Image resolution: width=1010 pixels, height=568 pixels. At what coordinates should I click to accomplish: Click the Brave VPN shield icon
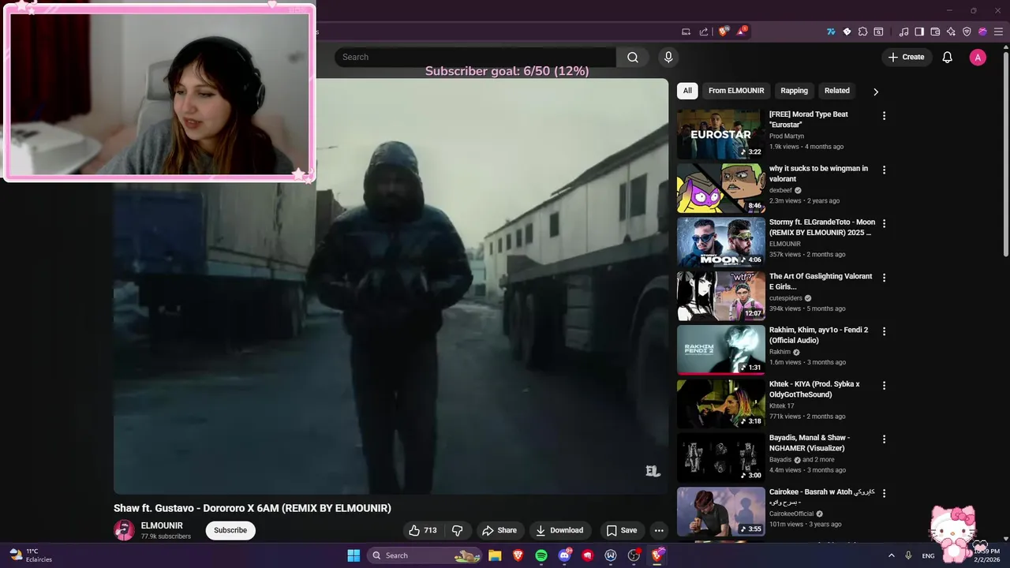pyautogui.click(x=967, y=32)
